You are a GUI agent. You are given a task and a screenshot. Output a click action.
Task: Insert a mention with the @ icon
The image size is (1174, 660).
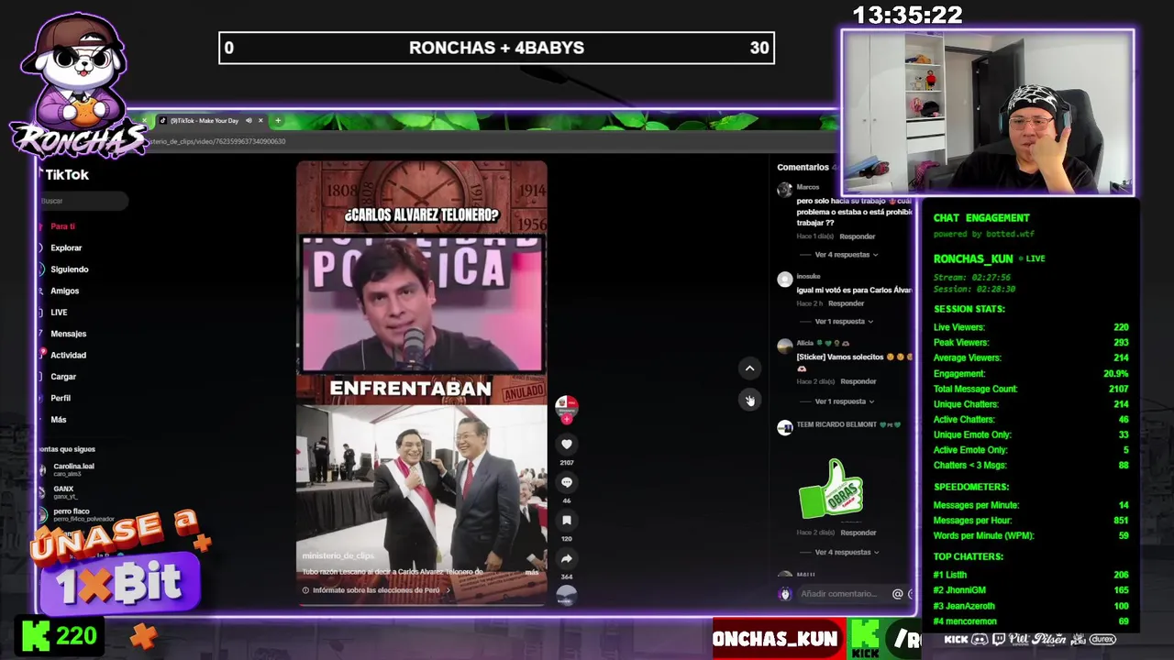pos(897,594)
